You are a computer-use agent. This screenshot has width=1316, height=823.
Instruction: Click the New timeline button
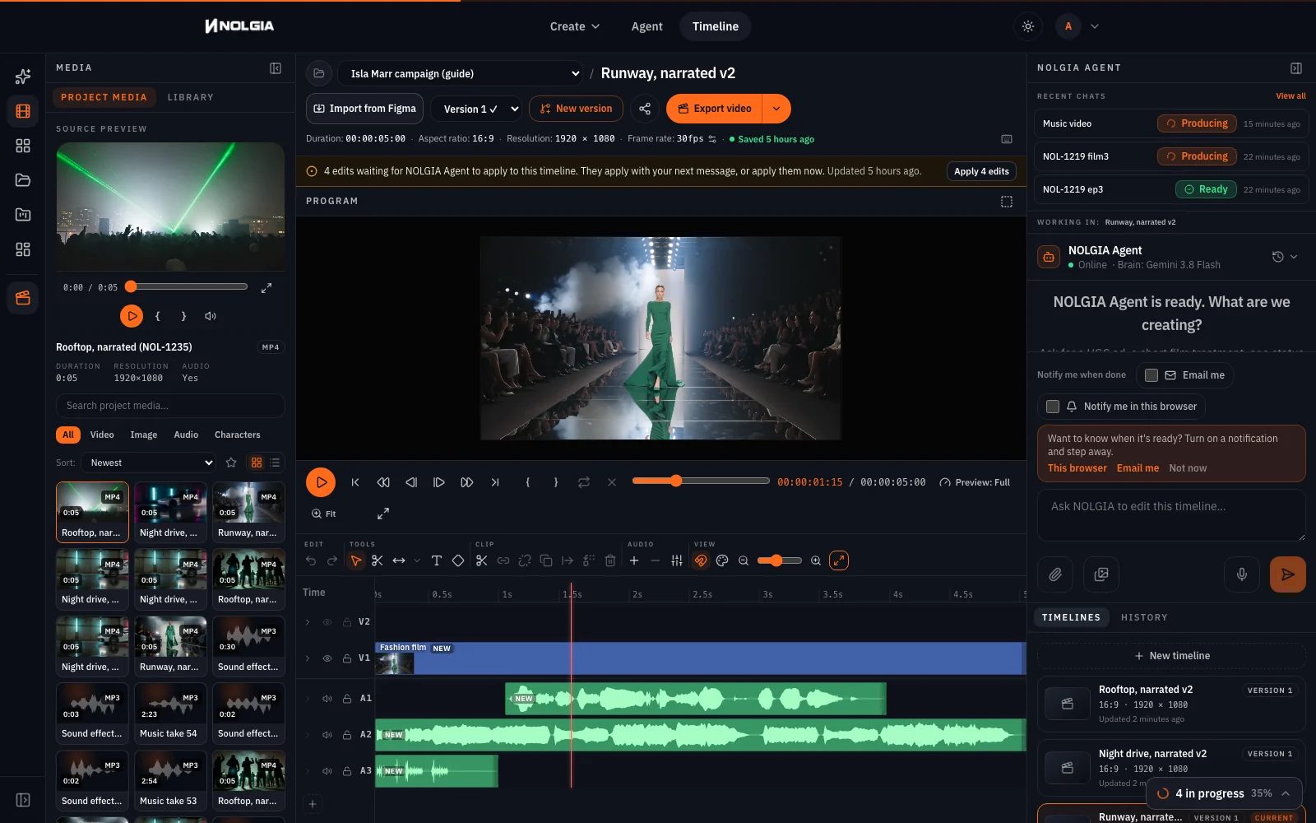tap(1171, 656)
